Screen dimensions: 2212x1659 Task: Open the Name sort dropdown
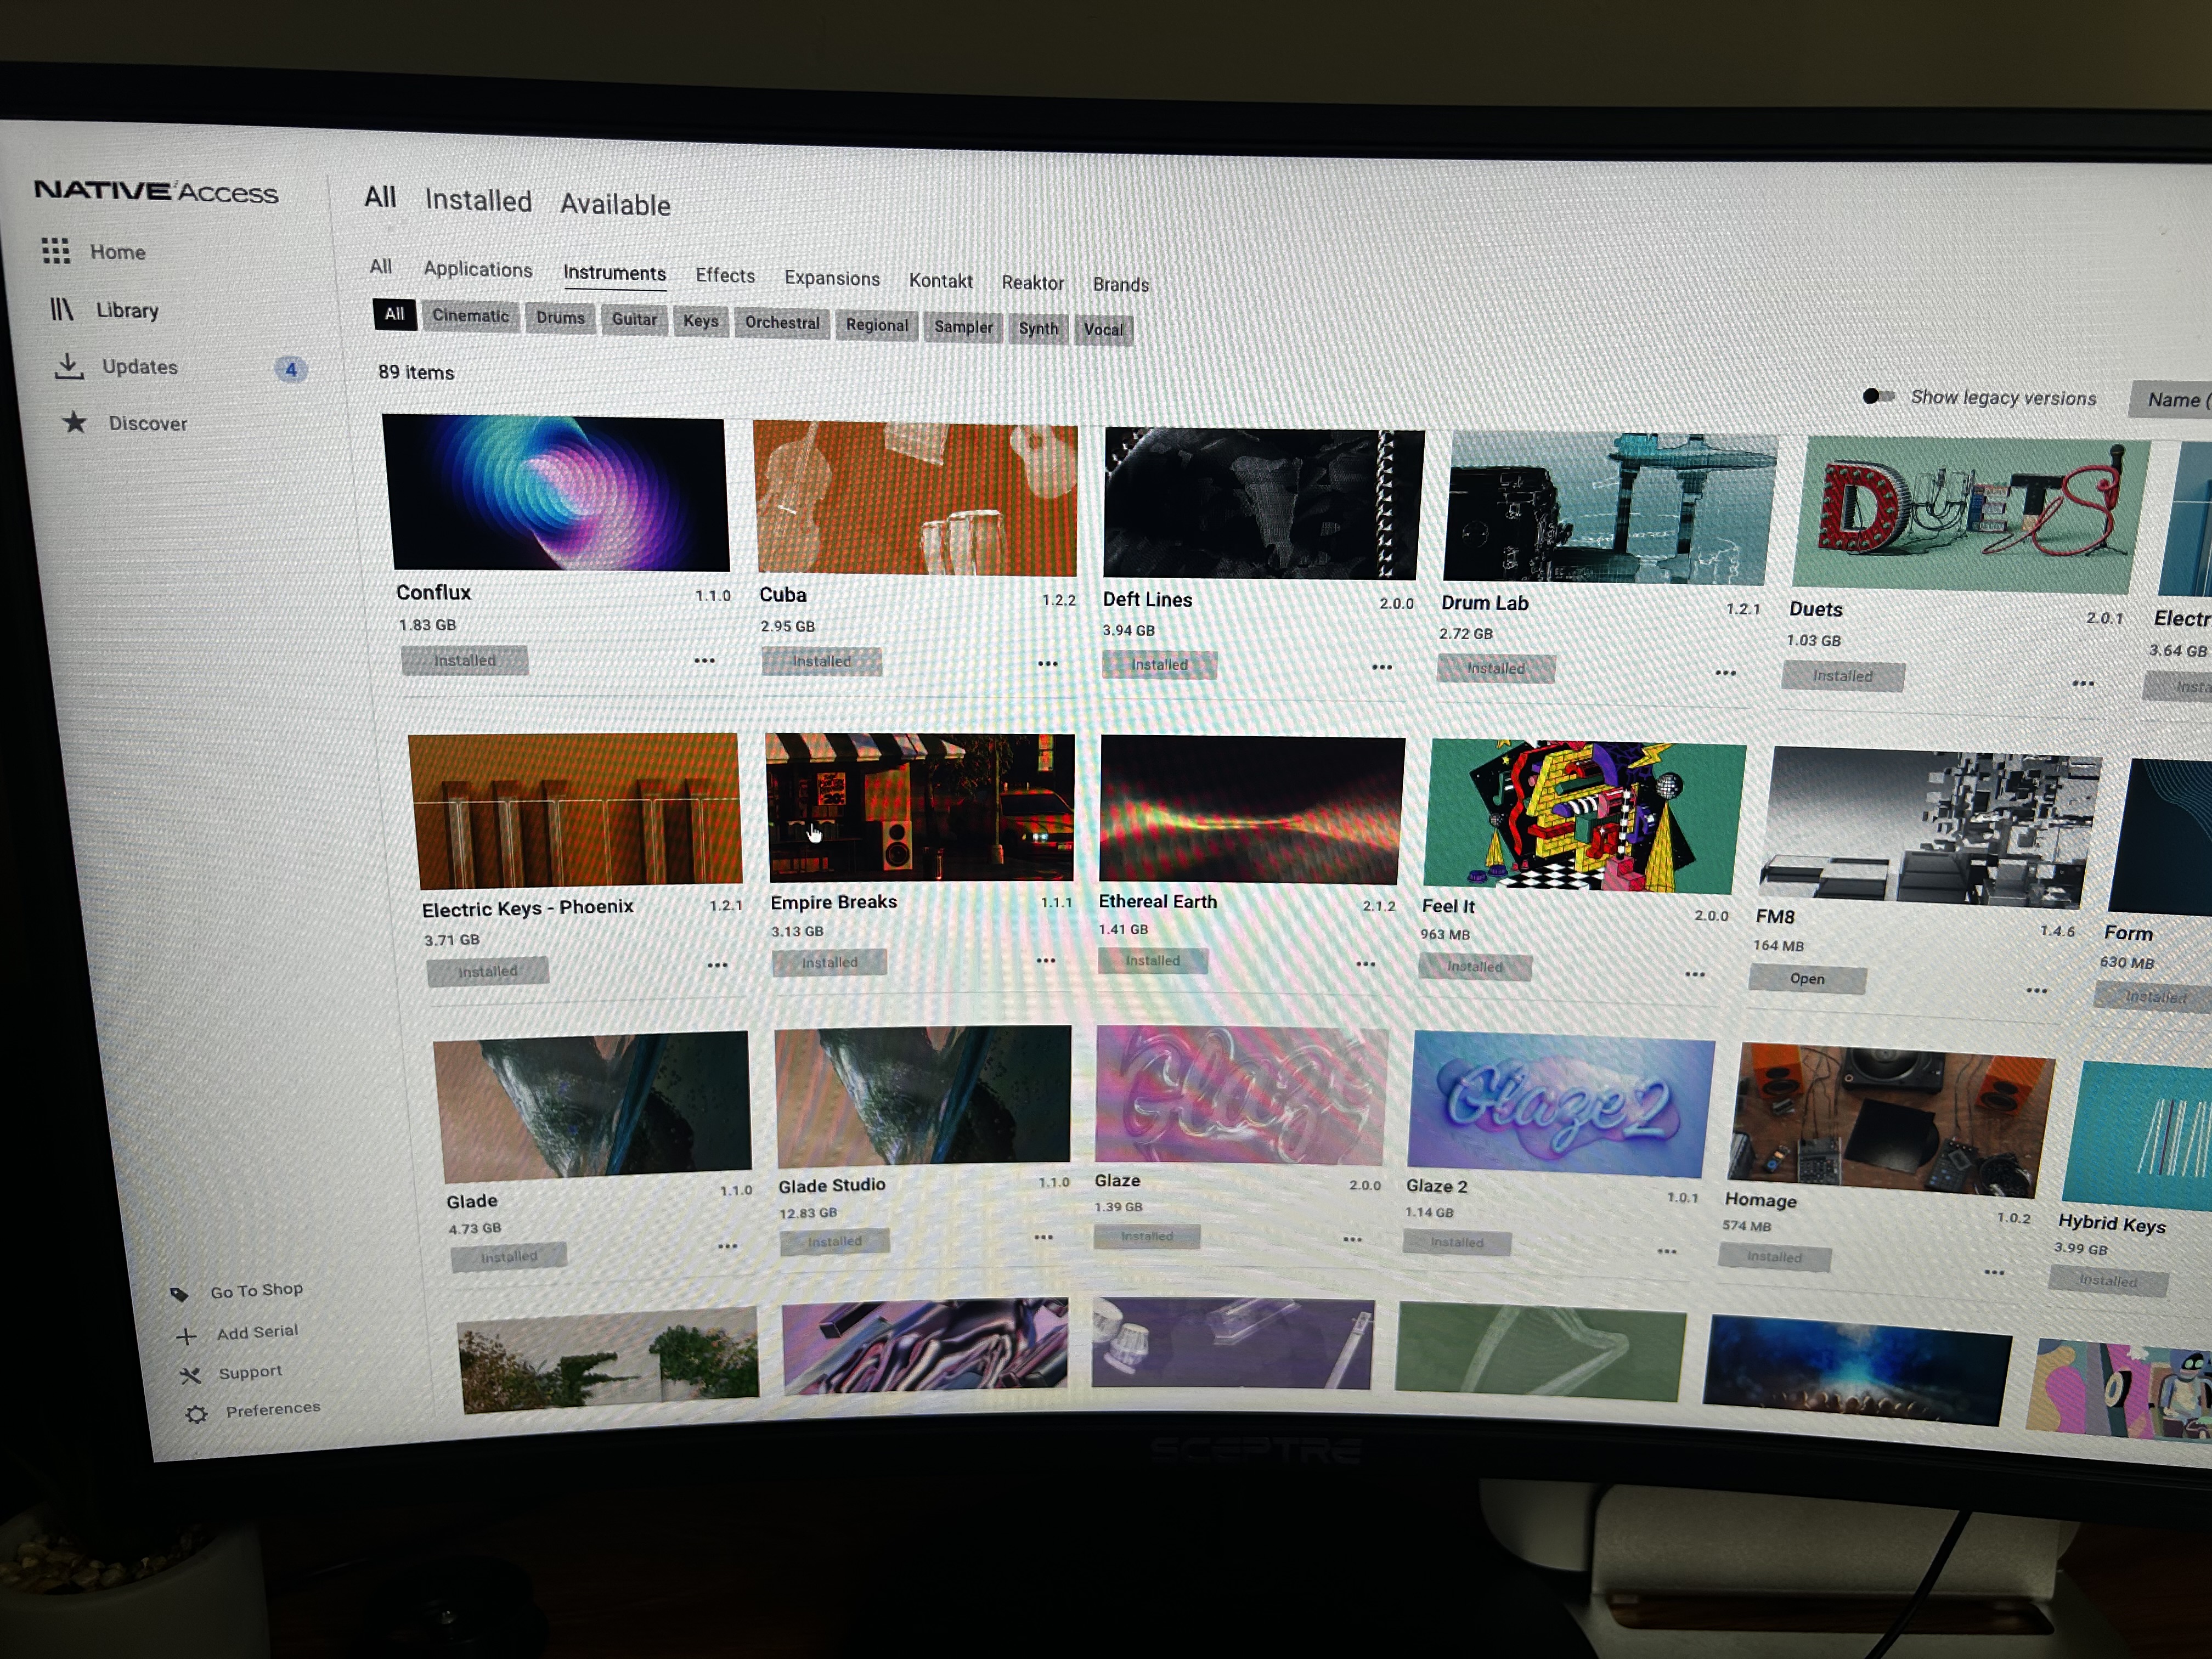coord(2171,400)
